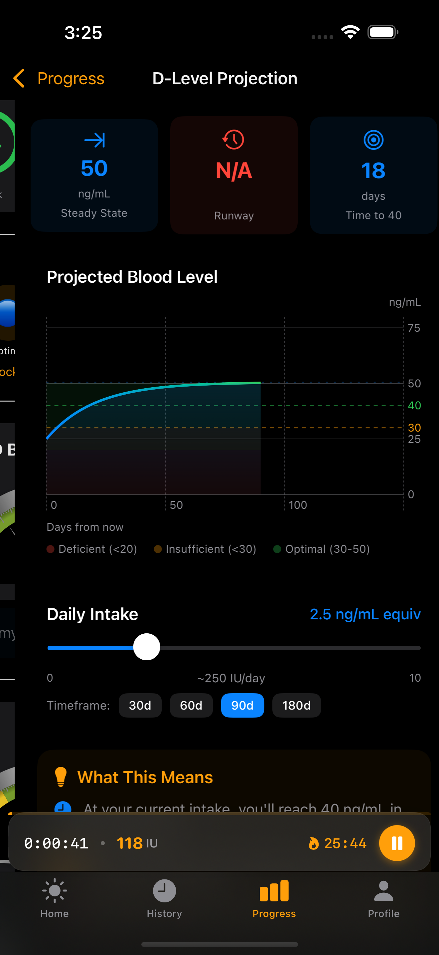Open the History tab
Image resolution: width=439 pixels, height=955 pixels.
[x=164, y=897]
